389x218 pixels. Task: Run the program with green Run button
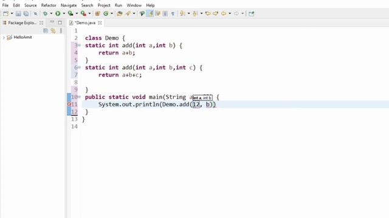pyautogui.click(x=58, y=13)
